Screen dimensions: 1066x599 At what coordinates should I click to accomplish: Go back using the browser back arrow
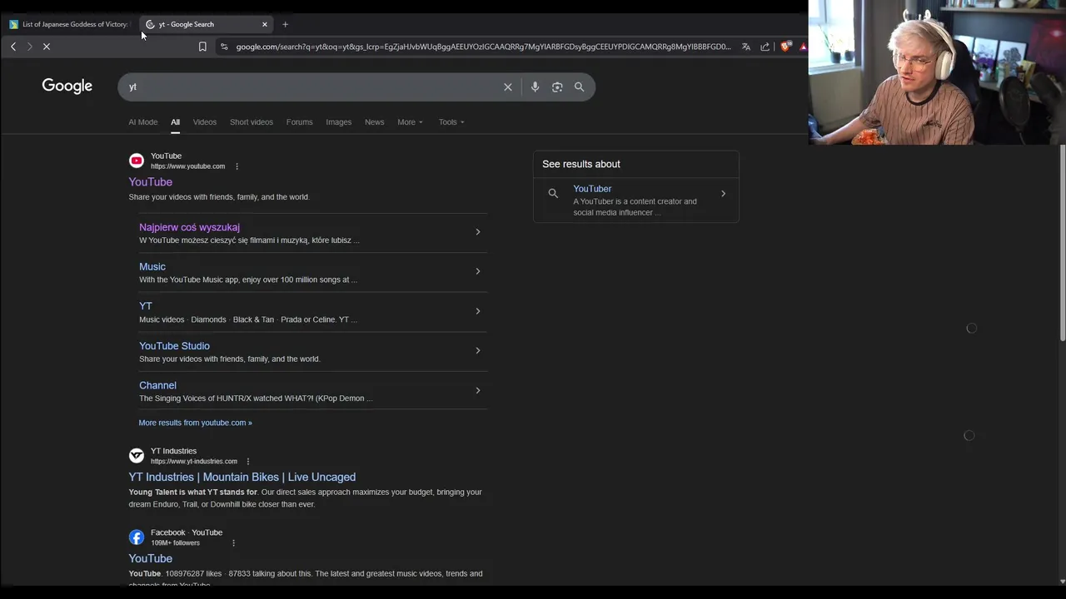[x=13, y=47]
